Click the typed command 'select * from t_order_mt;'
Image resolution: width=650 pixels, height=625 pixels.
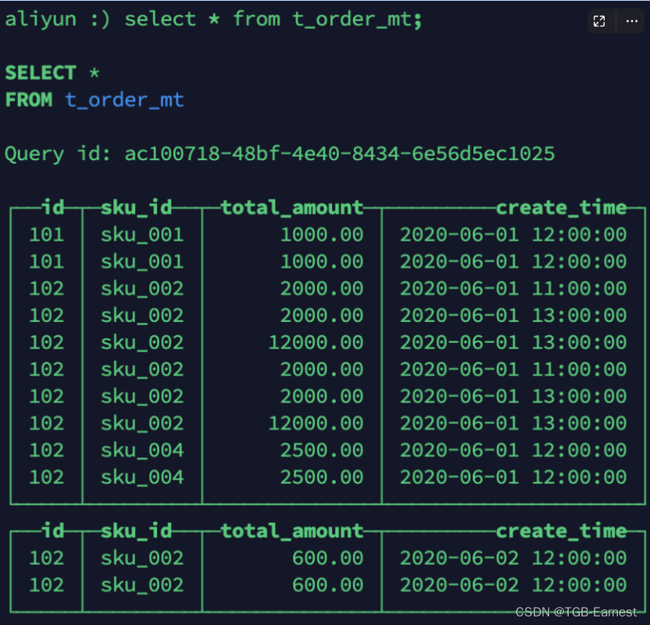click(x=273, y=19)
